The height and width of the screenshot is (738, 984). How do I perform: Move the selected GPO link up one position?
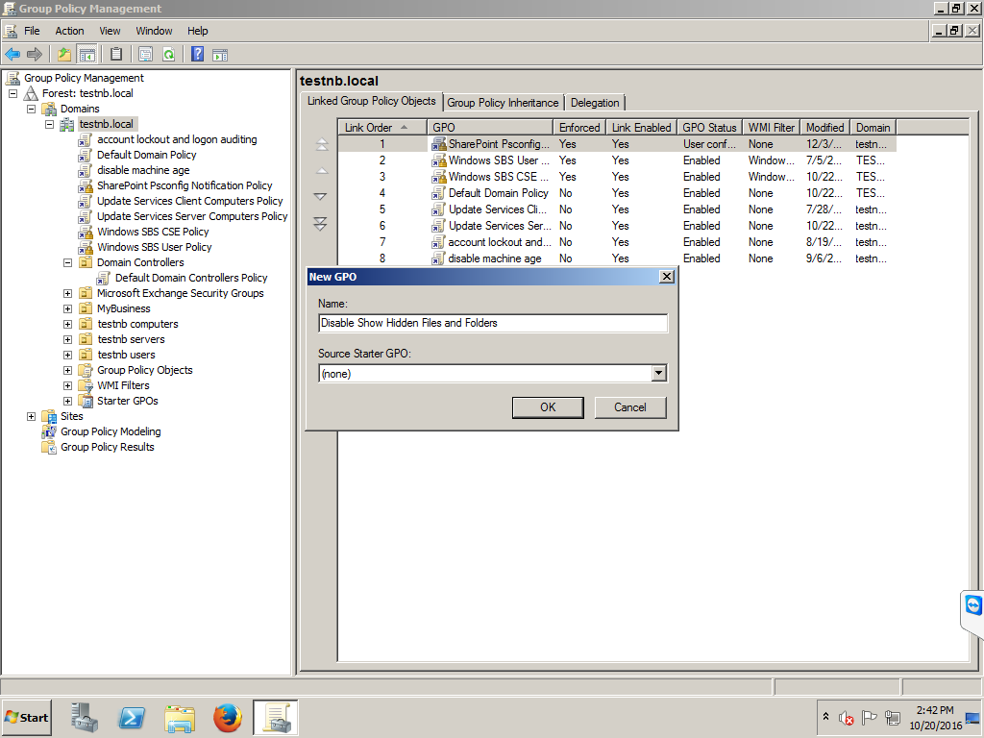point(321,170)
